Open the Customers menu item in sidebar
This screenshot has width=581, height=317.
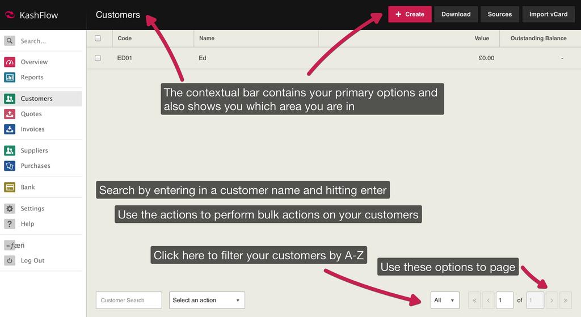click(x=36, y=99)
